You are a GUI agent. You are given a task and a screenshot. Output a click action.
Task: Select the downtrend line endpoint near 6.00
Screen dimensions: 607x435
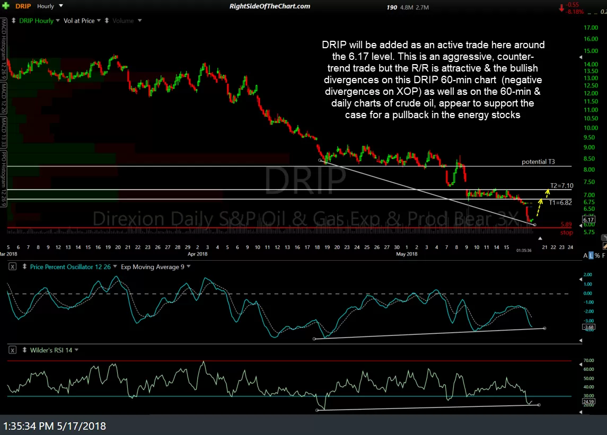[534, 225]
